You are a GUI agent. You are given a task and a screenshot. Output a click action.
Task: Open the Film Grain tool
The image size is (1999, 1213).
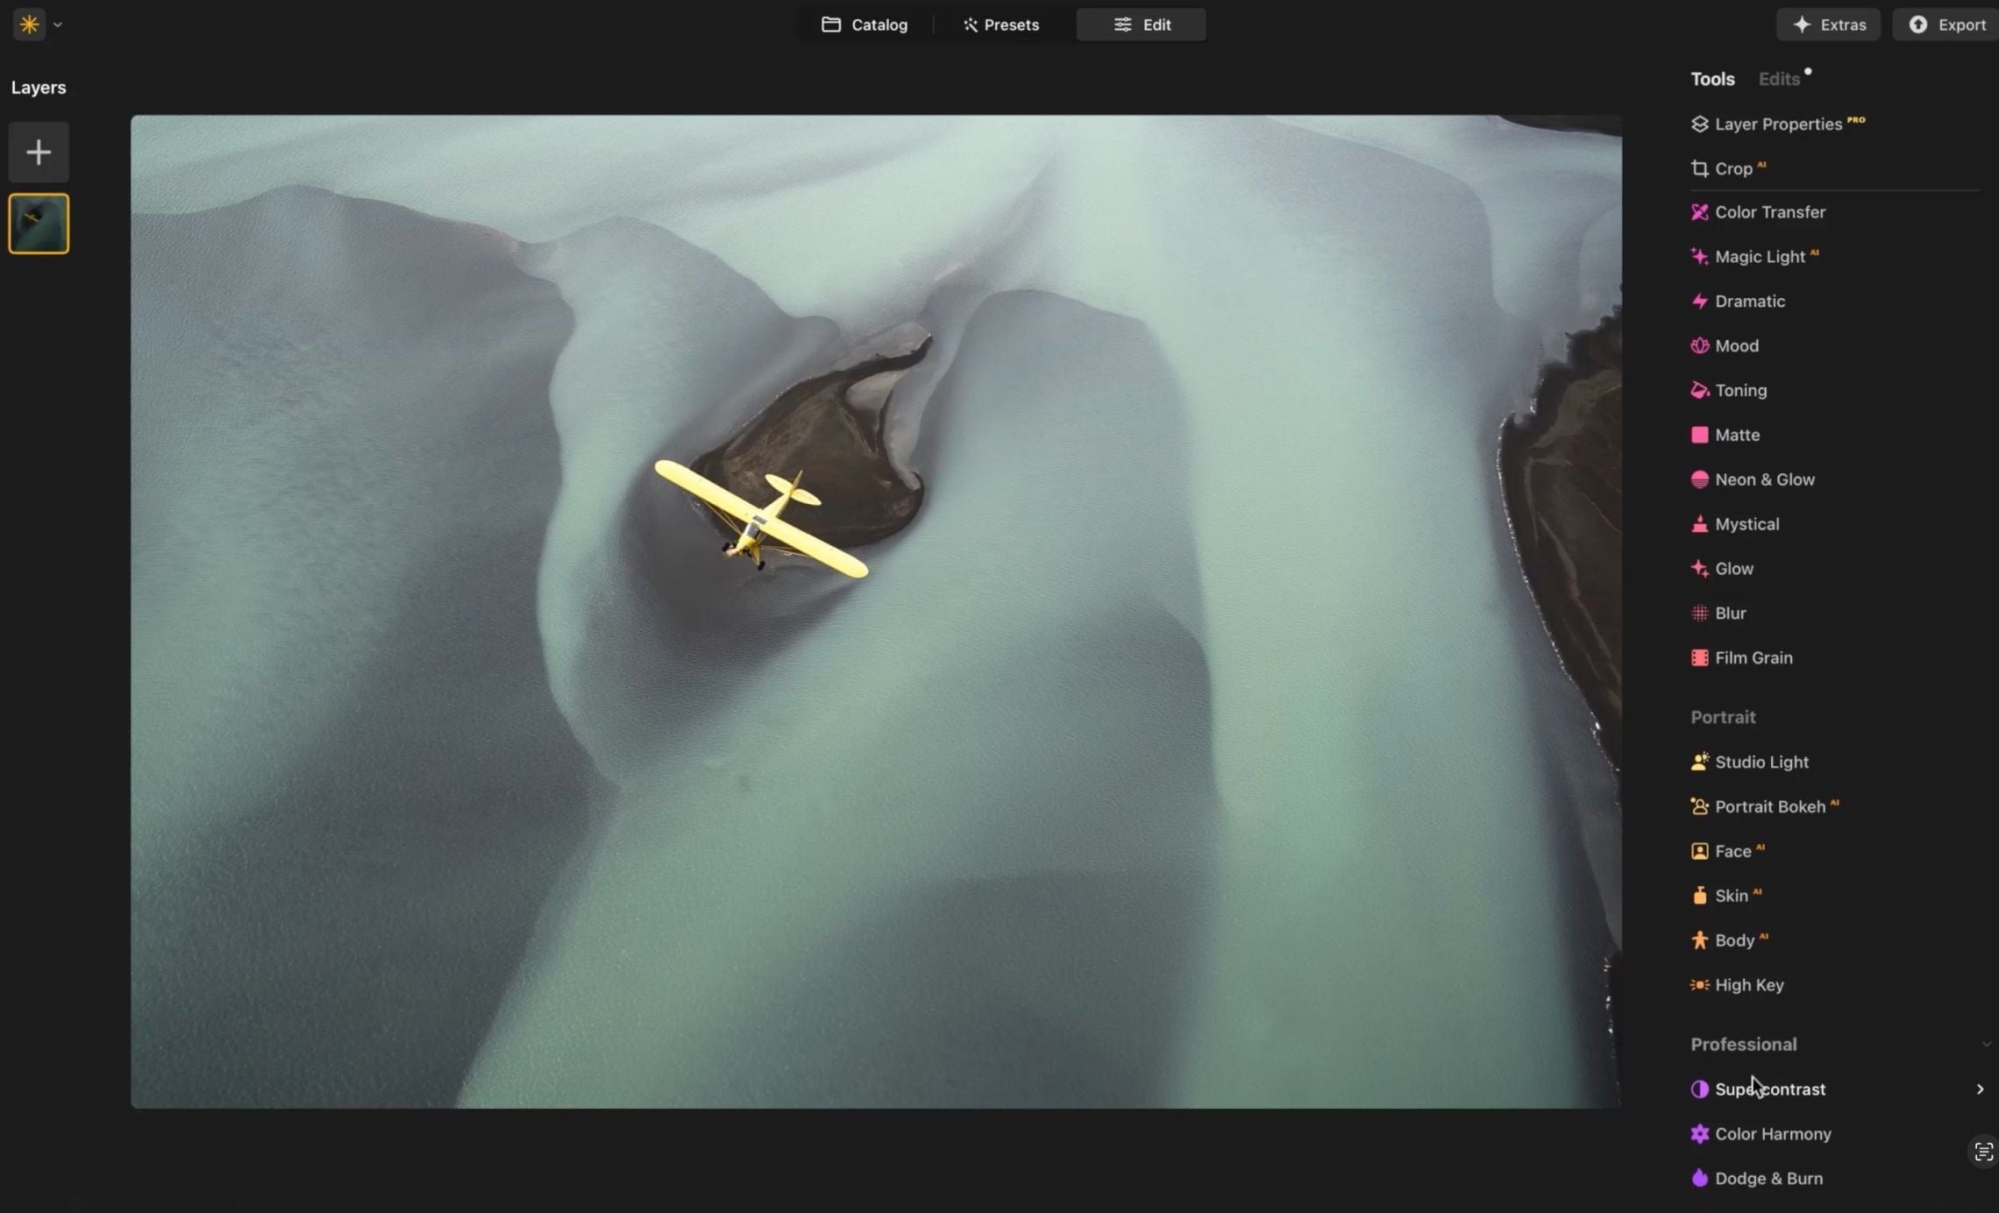[x=1741, y=658]
